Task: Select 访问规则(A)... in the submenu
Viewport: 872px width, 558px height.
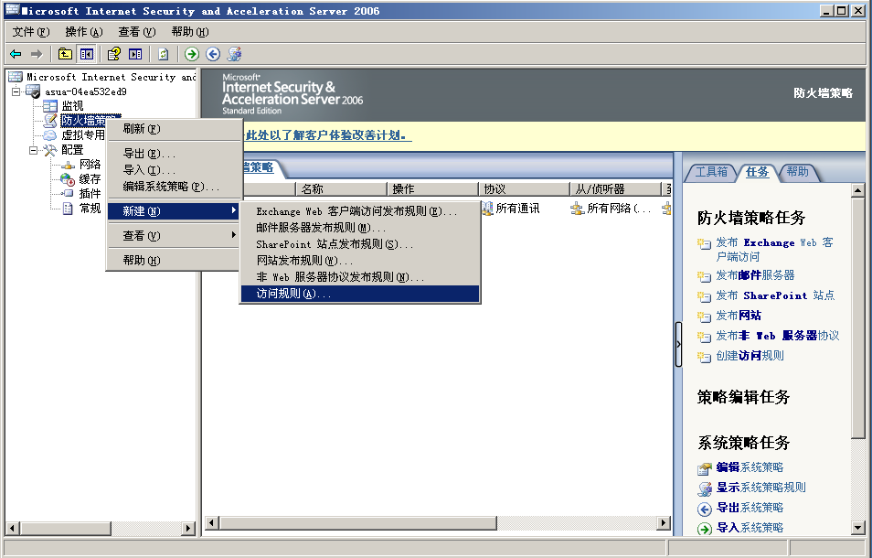Action: pos(360,294)
